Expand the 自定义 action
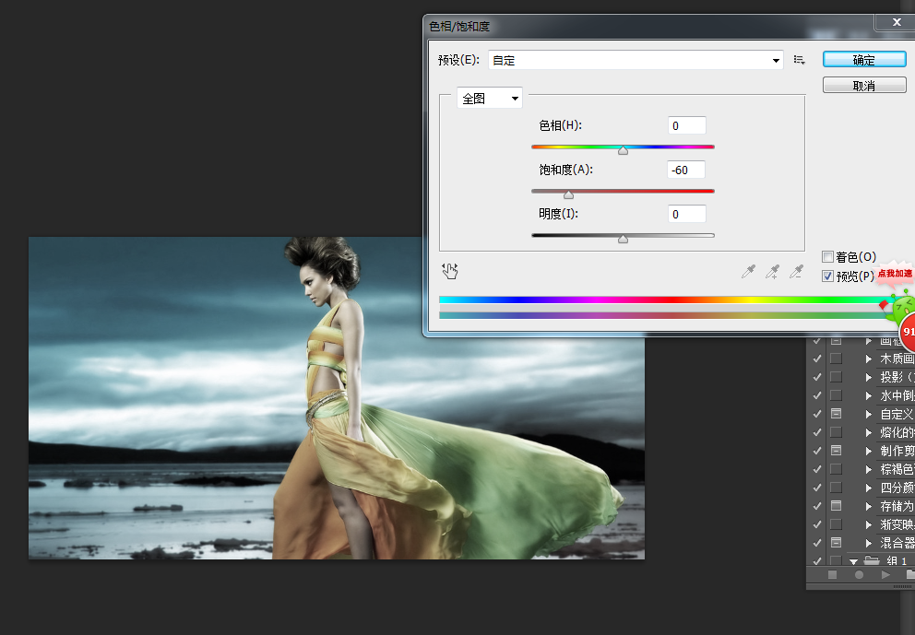The height and width of the screenshot is (635, 915). click(869, 414)
